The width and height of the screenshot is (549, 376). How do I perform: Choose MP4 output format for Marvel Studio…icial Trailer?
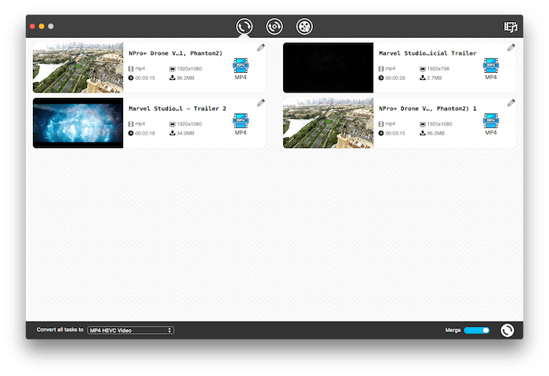(x=491, y=69)
